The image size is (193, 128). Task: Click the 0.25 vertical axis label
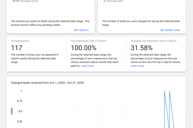pos(19,122)
